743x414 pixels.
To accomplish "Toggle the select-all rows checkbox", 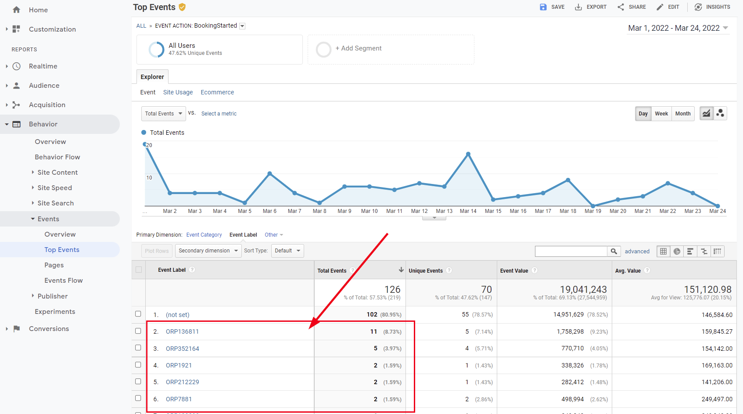I will (x=139, y=270).
